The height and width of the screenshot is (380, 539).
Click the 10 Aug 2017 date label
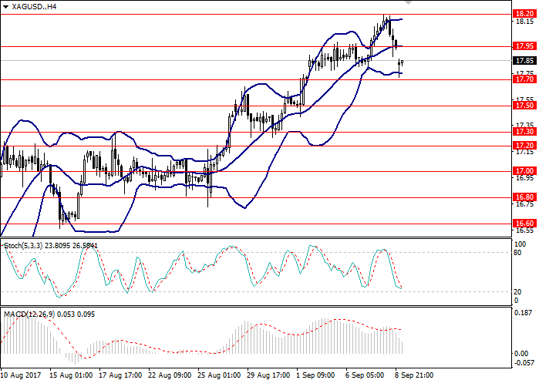(21, 375)
